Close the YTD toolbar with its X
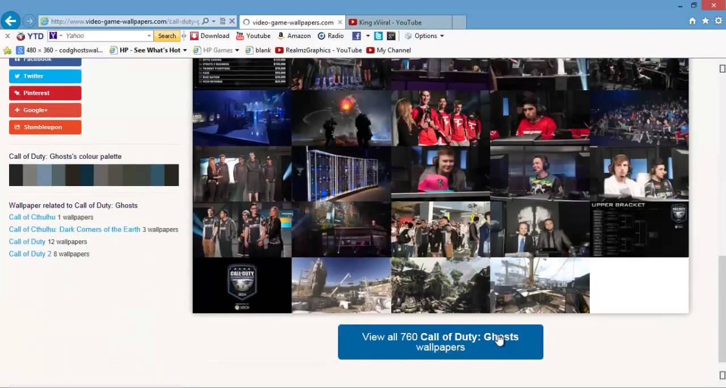The height and width of the screenshot is (388, 726). tap(7, 36)
